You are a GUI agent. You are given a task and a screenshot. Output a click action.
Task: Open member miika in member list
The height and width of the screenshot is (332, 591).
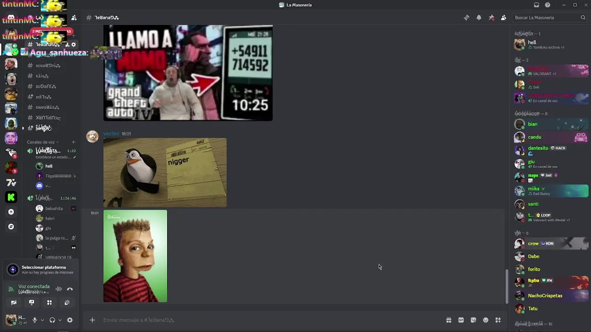tap(552, 190)
